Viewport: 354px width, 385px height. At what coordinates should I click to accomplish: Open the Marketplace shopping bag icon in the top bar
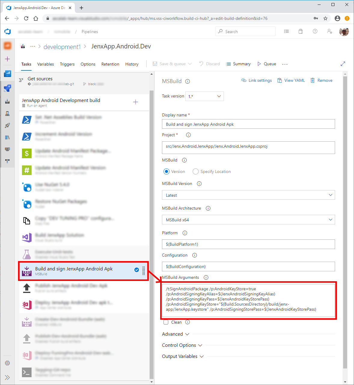pos(301,31)
